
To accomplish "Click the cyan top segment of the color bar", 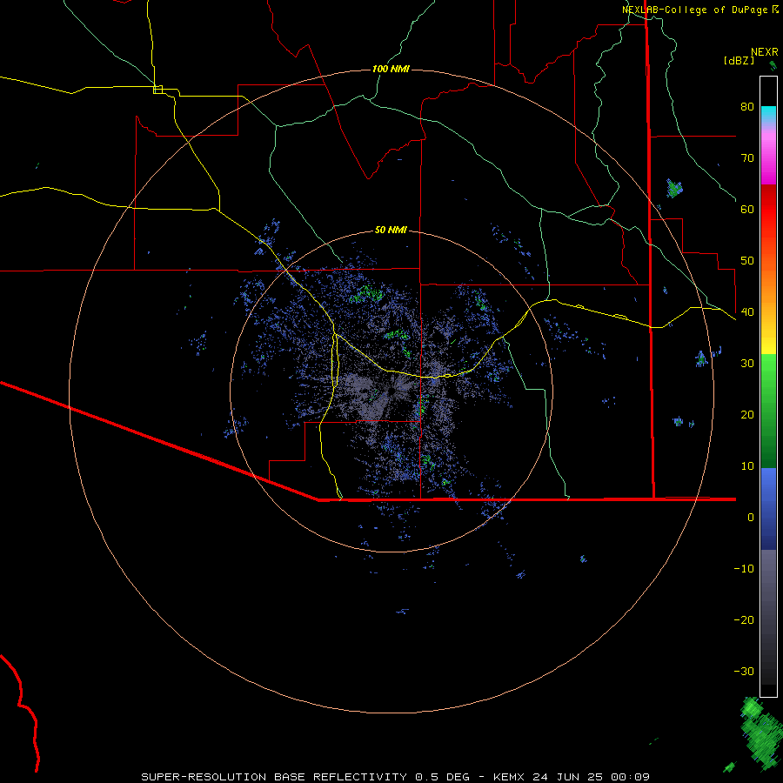I will [768, 115].
